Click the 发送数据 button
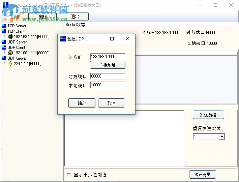This screenshot has height=182, width=239. [x=208, y=115]
